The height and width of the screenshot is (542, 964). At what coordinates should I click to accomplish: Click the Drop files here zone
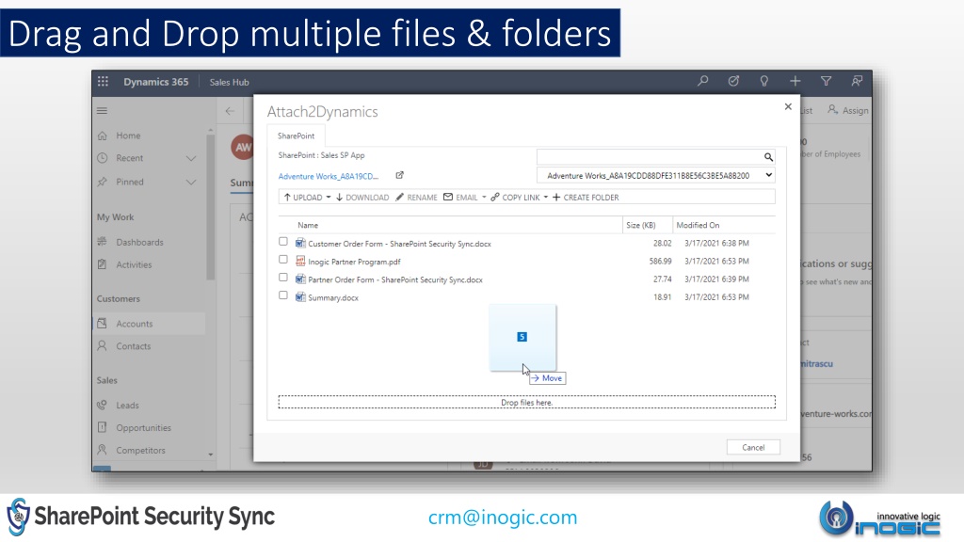tap(527, 403)
